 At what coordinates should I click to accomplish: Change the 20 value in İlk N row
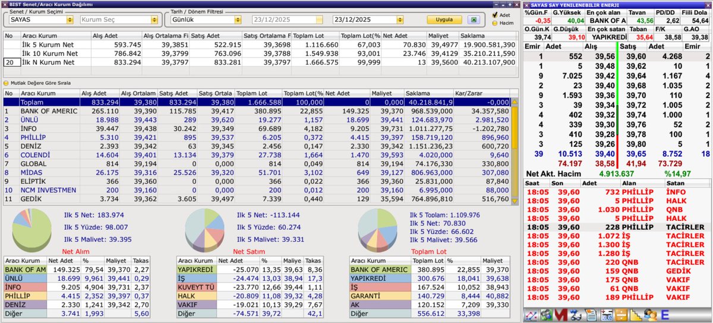point(11,62)
